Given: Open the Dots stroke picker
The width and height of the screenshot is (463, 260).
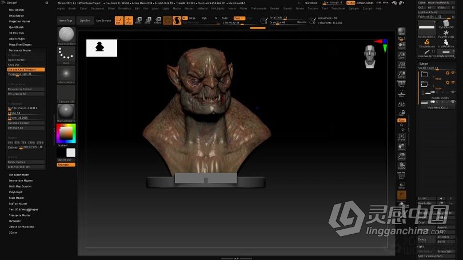Looking at the screenshot, I should 66,55.
